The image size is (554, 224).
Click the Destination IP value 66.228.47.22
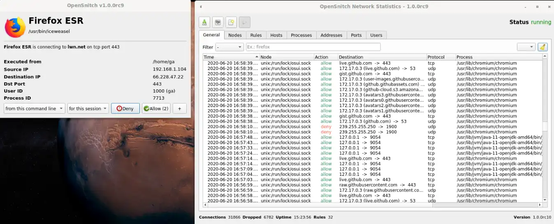[168, 77]
